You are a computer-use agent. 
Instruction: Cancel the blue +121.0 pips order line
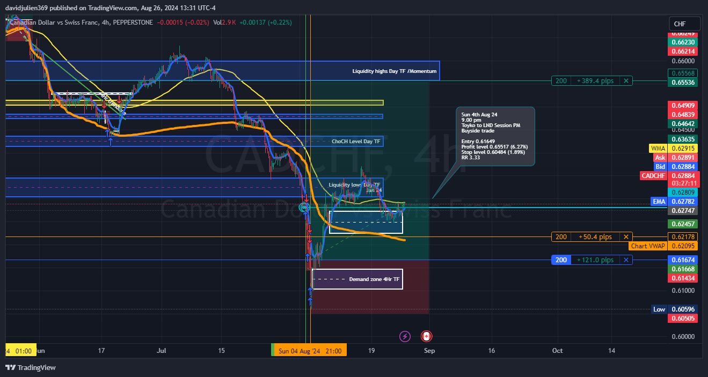click(x=626, y=260)
